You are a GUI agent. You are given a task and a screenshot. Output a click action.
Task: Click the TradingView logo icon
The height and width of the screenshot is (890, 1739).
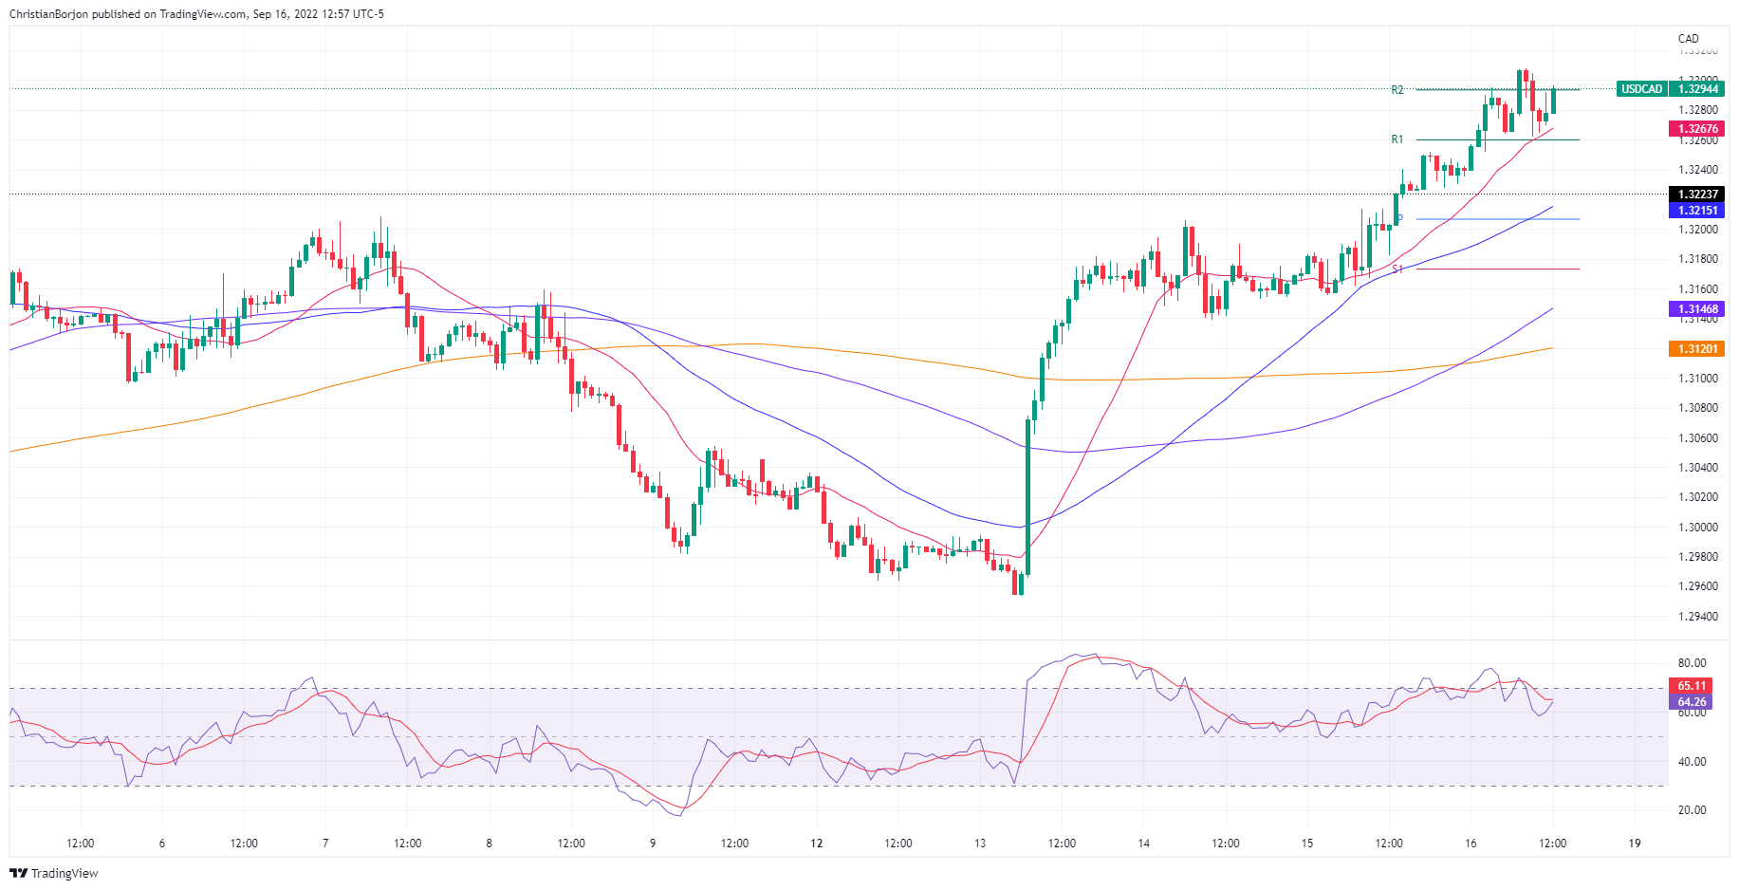[18, 873]
